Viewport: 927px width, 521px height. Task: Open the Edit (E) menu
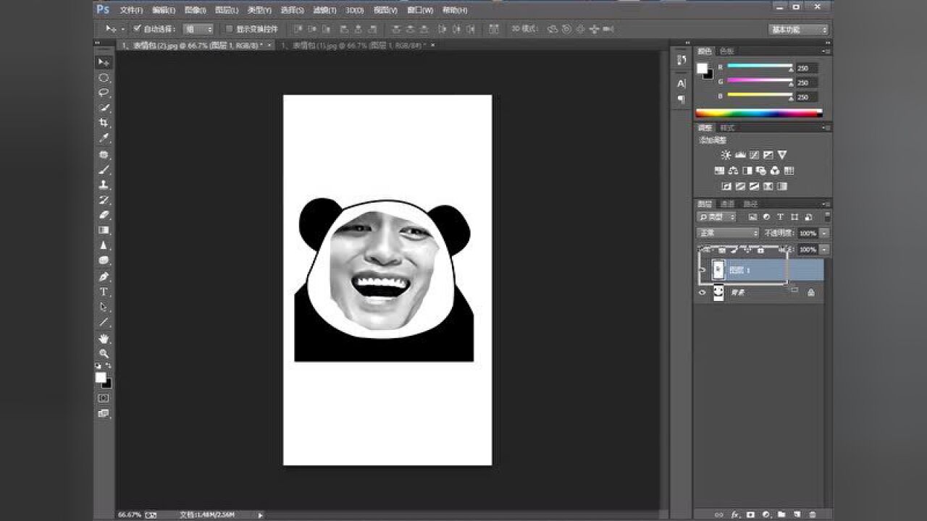point(164,10)
